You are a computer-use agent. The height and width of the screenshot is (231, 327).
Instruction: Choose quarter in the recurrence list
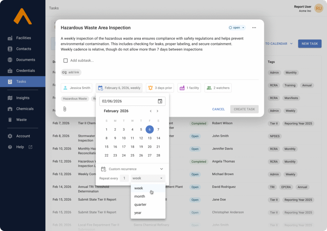tap(141, 204)
